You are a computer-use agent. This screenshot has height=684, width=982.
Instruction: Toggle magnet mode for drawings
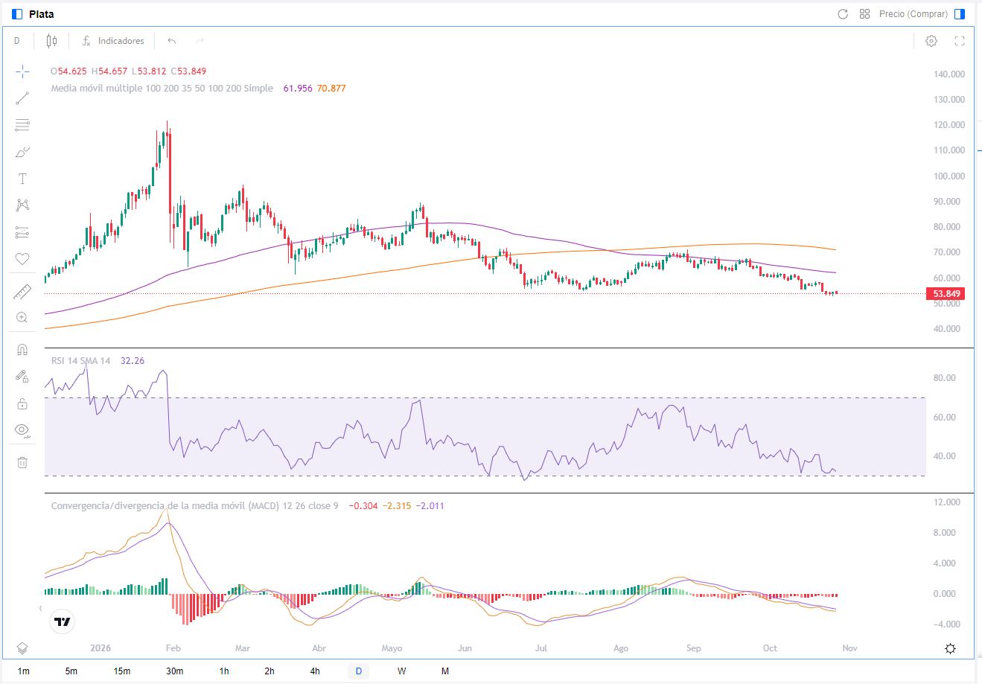(x=22, y=350)
